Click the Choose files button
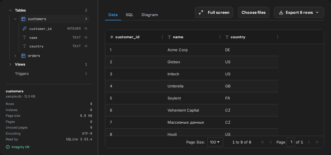Viewport: 331px width, 155px height. [x=253, y=12]
